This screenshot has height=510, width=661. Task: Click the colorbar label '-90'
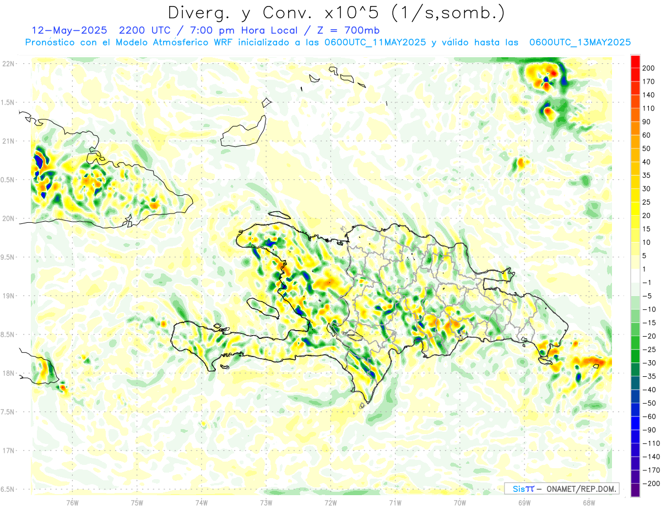648,430
